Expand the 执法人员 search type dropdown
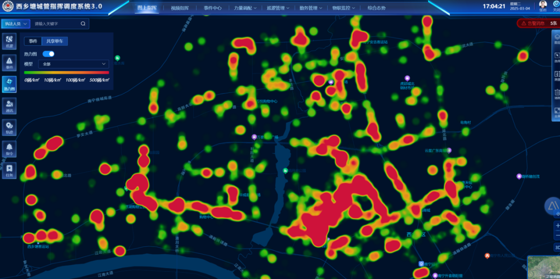The height and width of the screenshot is (279, 560). (16, 23)
